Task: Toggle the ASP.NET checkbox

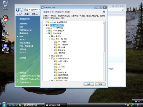Action: (x=54, y=67)
